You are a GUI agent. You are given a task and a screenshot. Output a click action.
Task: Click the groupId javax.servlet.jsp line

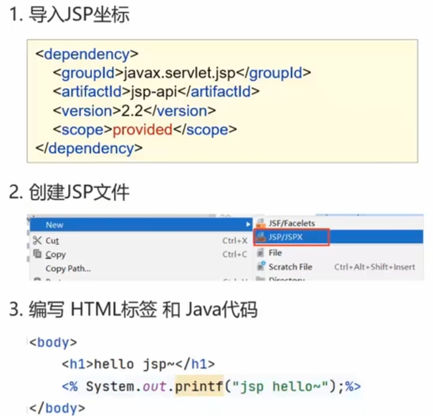click(182, 73)
